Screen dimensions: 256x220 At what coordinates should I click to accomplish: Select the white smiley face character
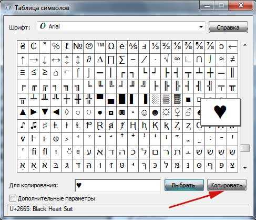pos(144,113)
